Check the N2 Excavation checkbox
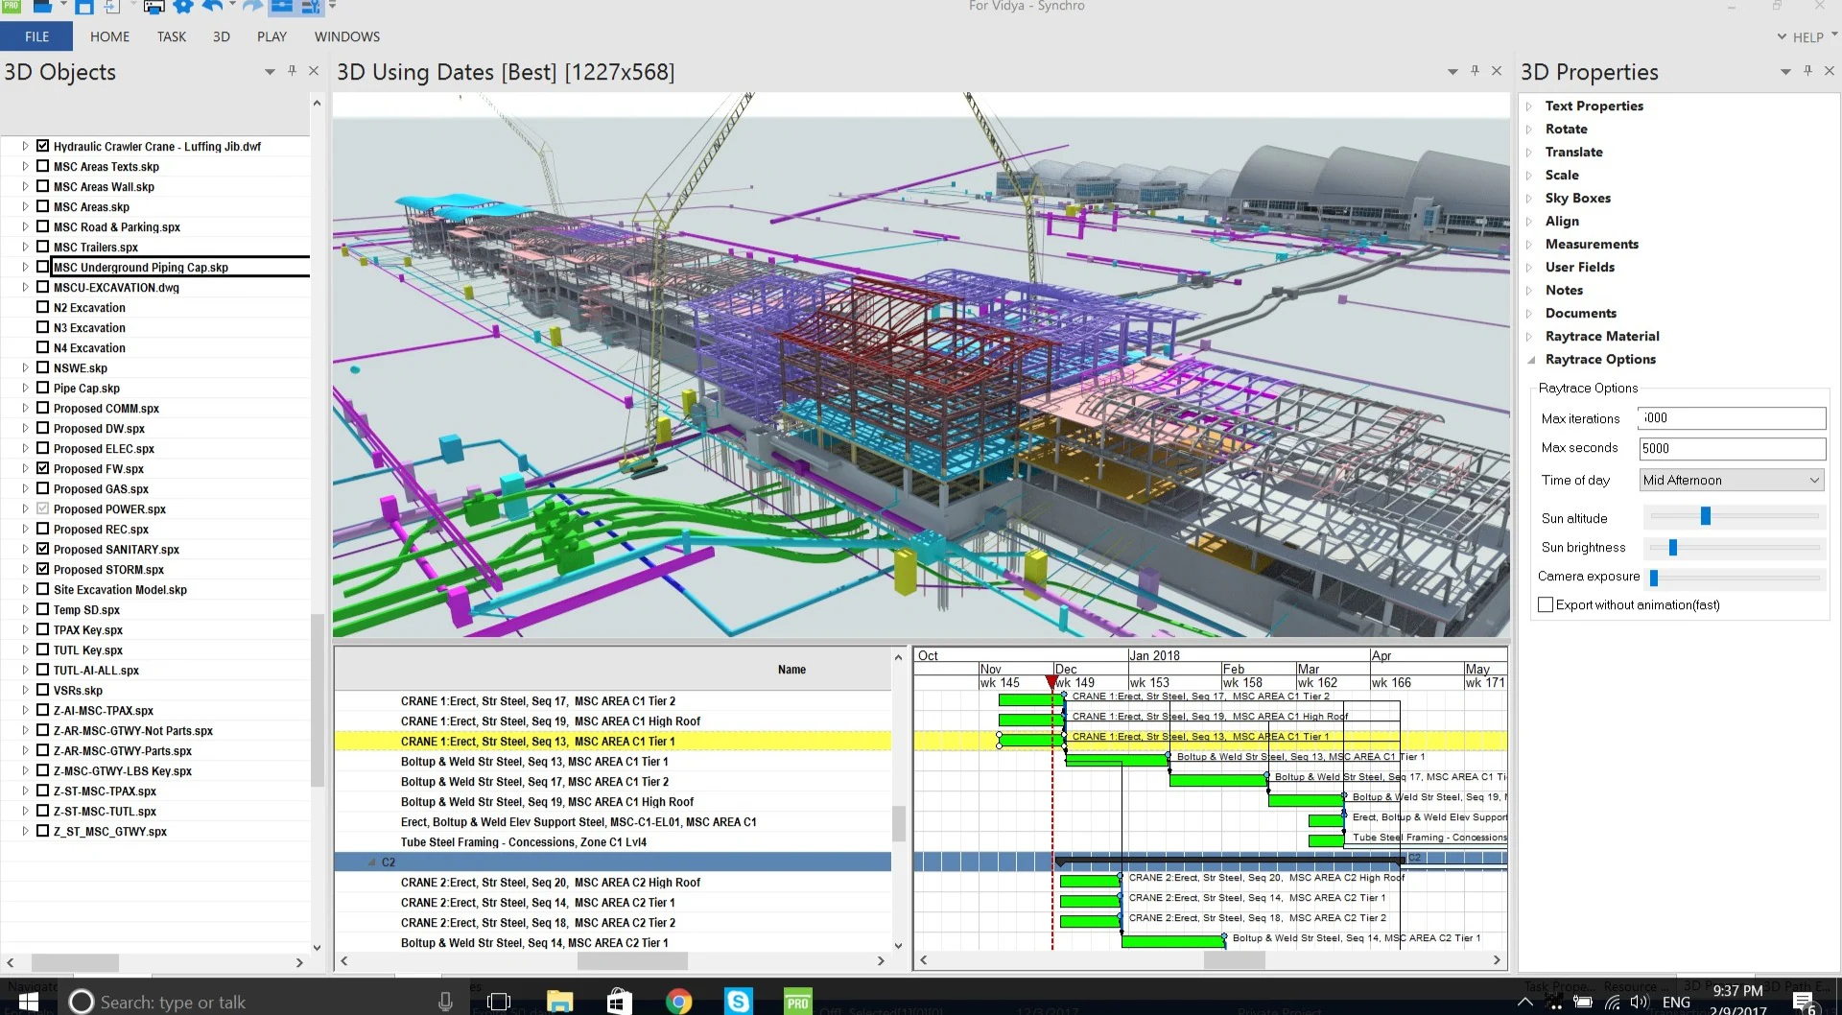The width and height of the screenshot is (1842, 1015). coord(42,307)
